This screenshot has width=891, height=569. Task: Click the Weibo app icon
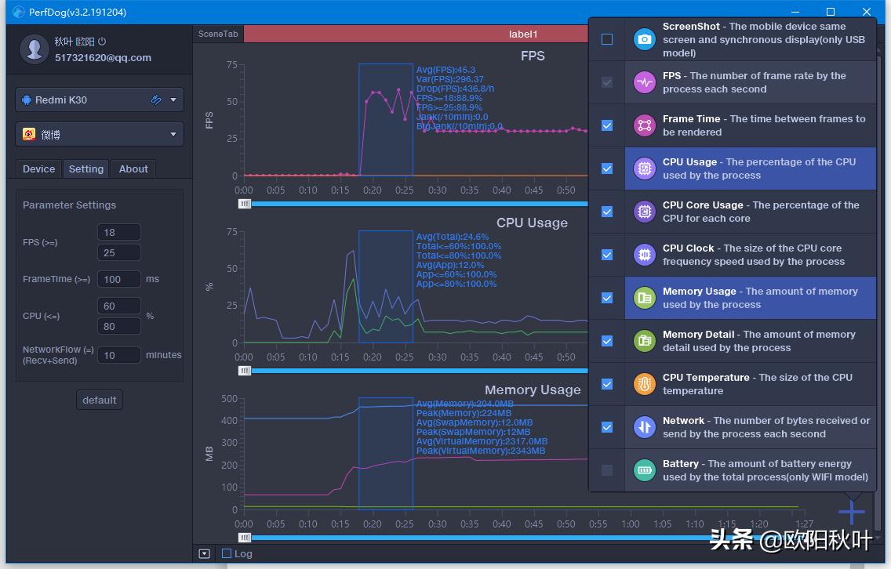point(29,134)
